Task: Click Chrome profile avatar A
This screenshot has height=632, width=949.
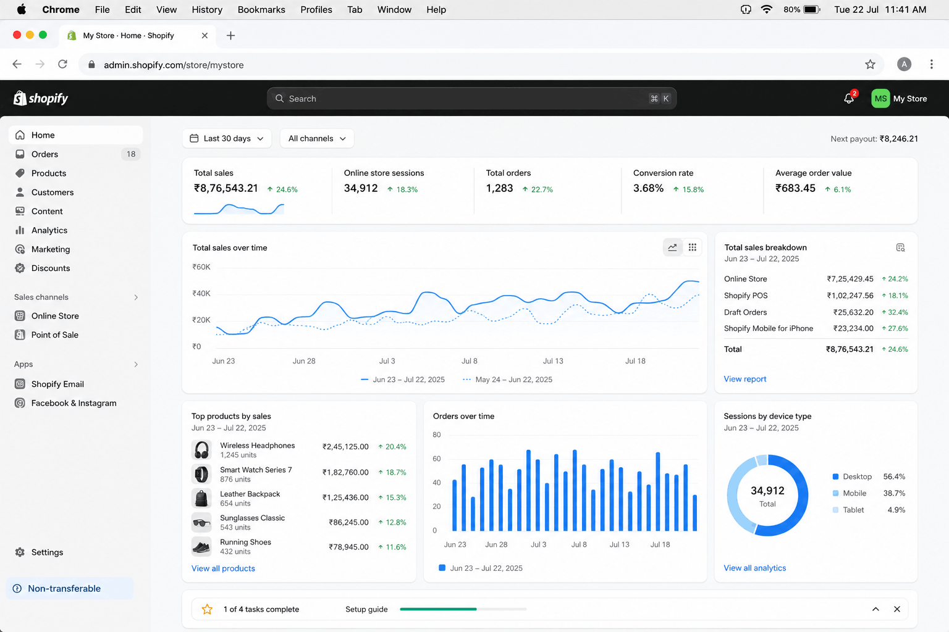Action: [904, 64]
